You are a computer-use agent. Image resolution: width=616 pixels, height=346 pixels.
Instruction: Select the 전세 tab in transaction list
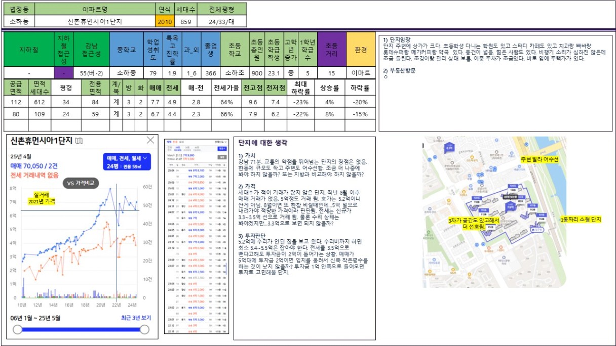tap(175, 143)
